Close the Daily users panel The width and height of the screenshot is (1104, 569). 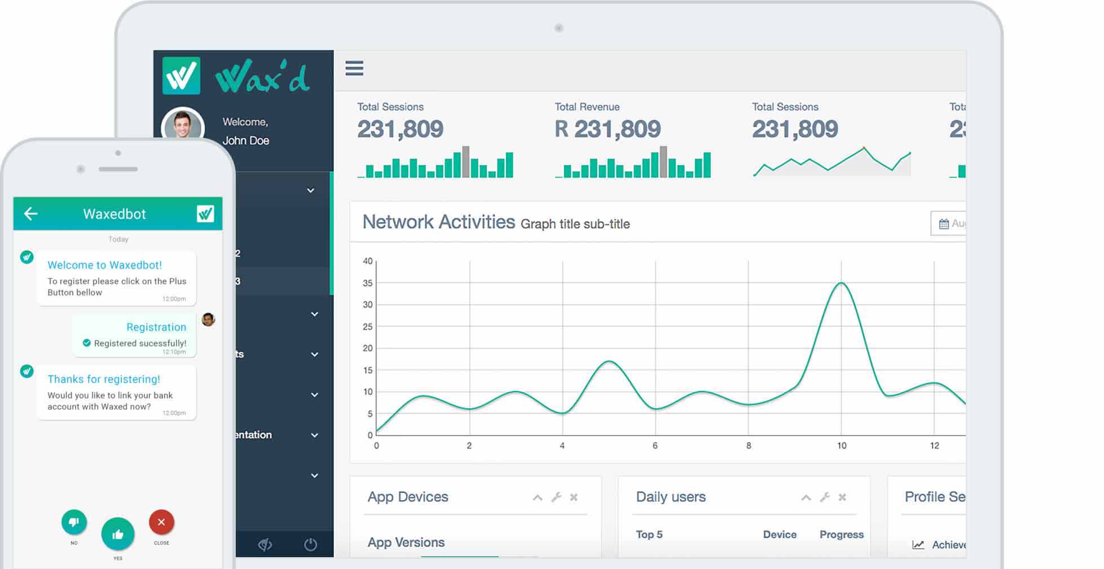842,497
